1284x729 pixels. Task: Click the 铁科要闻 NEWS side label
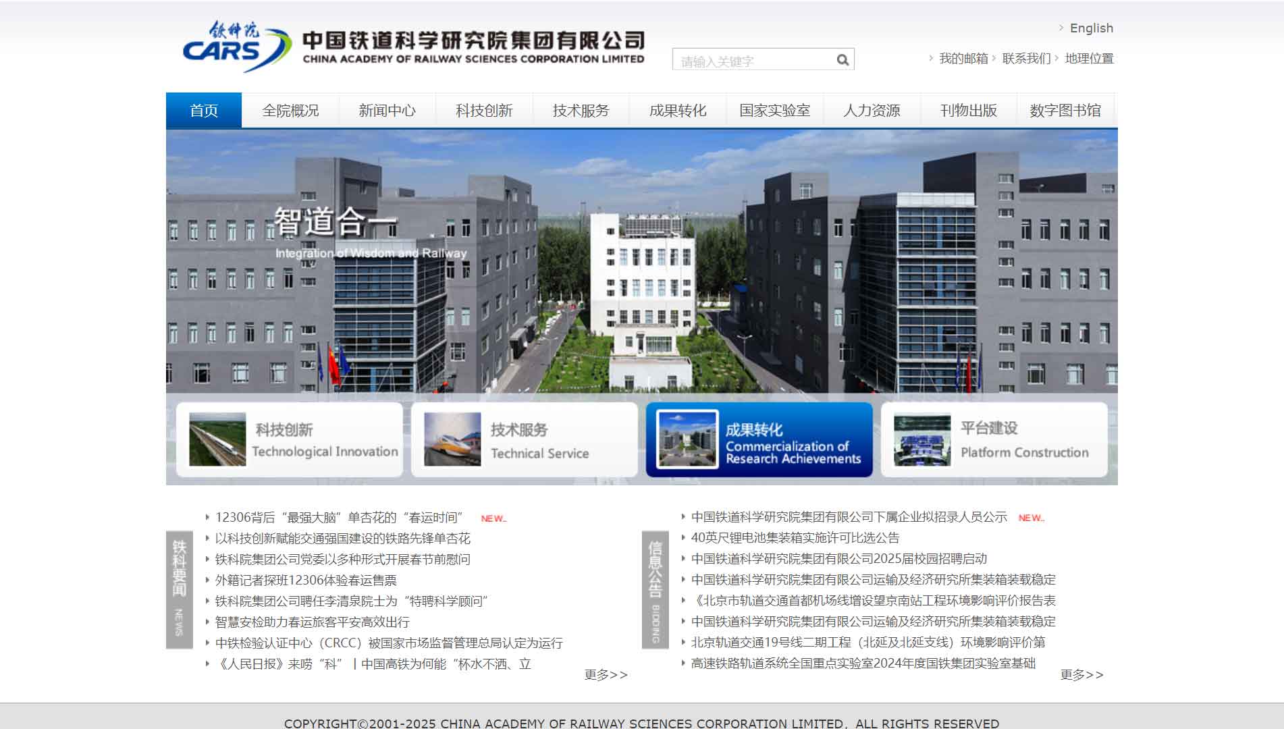(x=180, y=590)
